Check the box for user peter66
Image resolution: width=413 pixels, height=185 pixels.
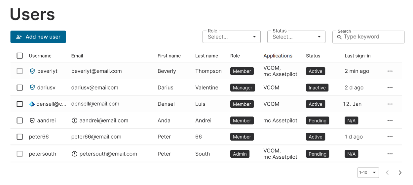20,137
